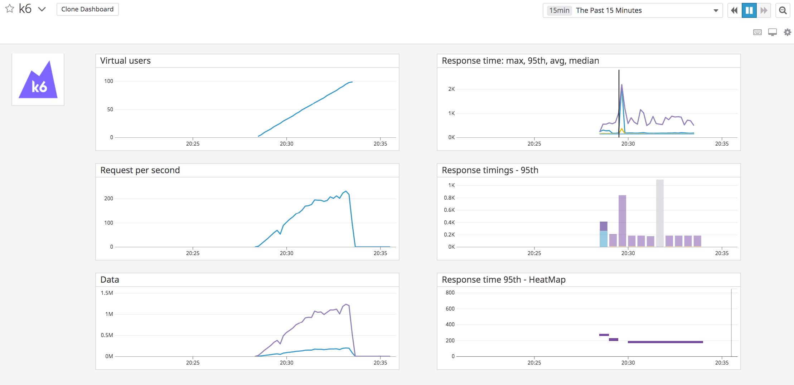Click the k6 logo image widget
The image size is (794, 385).
tap(38, 79)
